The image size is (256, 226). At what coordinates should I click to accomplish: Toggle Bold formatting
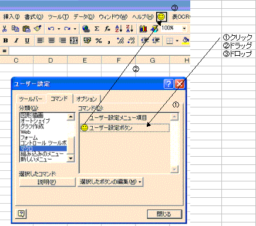tap(5, 41)
